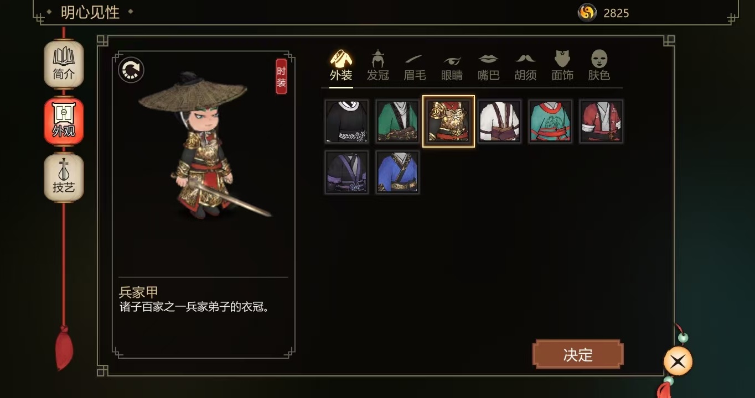Confirm outfit with the 决定 button
The width and height of the screenshot is (755, 398).
tap(578, 355)
